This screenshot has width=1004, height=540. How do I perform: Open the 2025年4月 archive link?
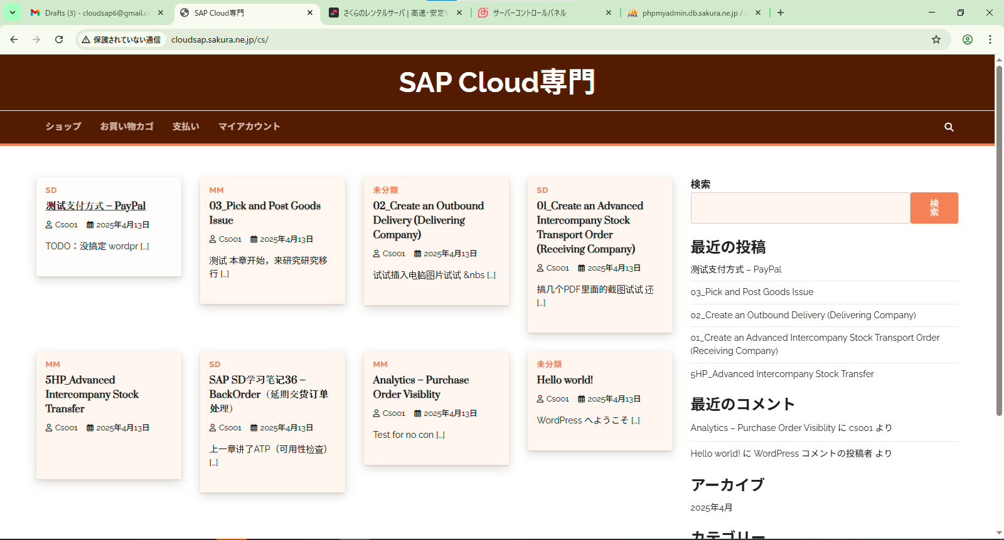point(712,507)
